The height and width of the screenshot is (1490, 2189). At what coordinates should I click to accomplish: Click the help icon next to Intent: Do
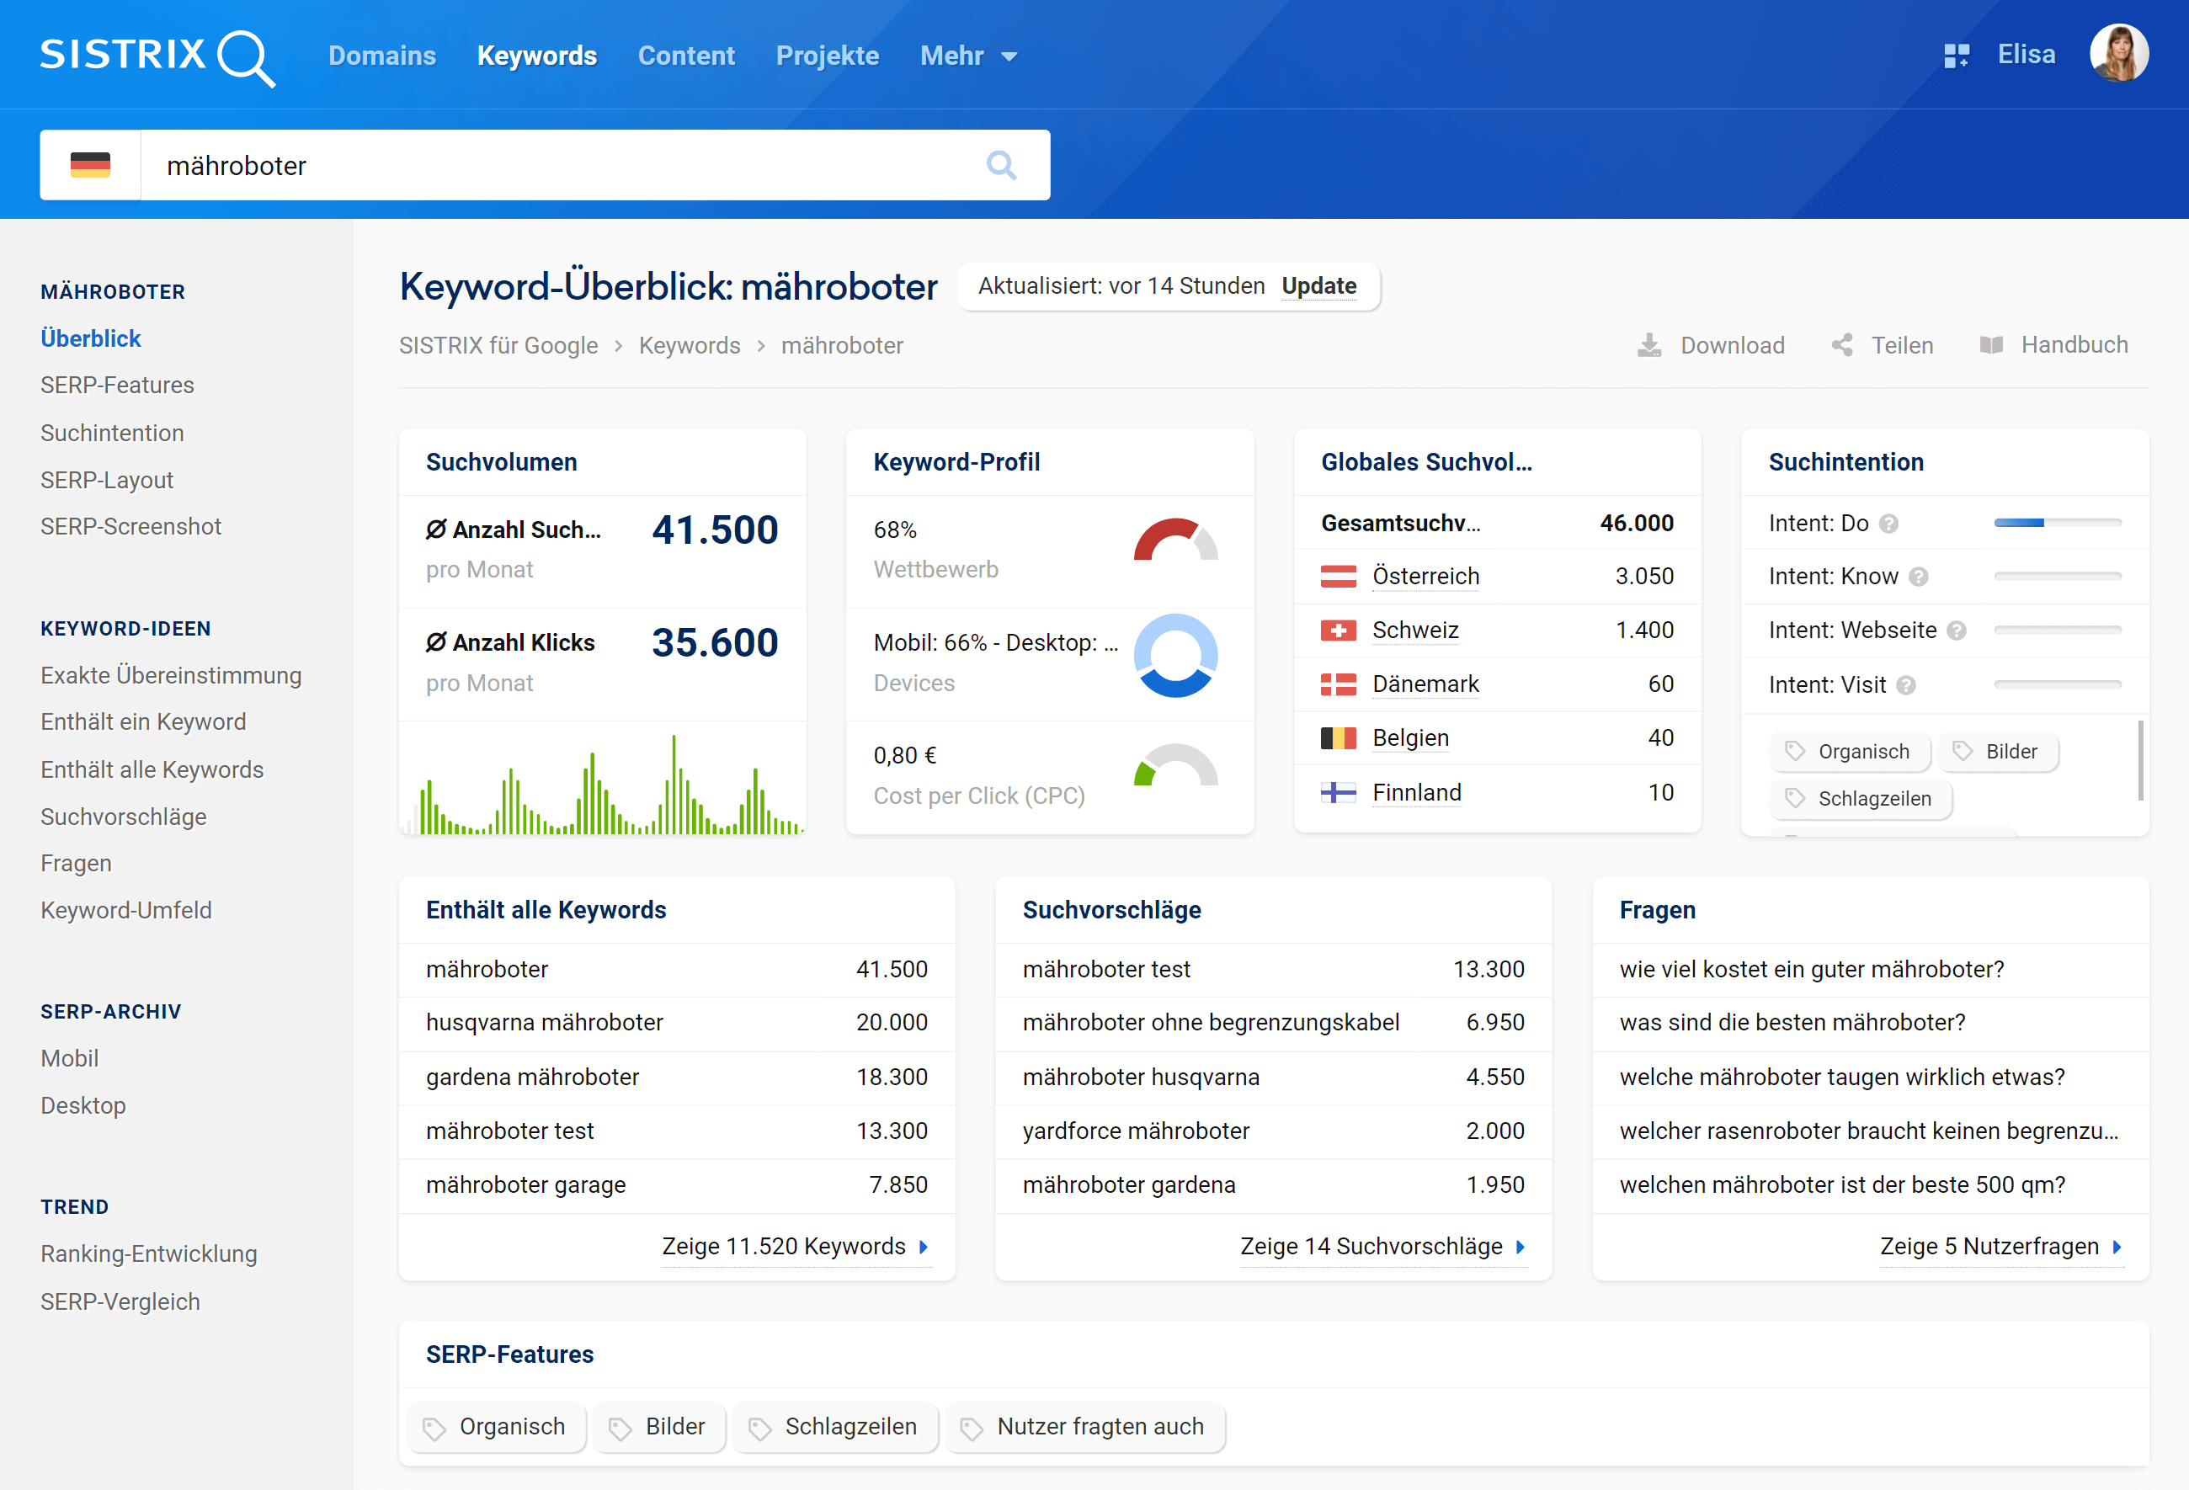(1888, 524)
